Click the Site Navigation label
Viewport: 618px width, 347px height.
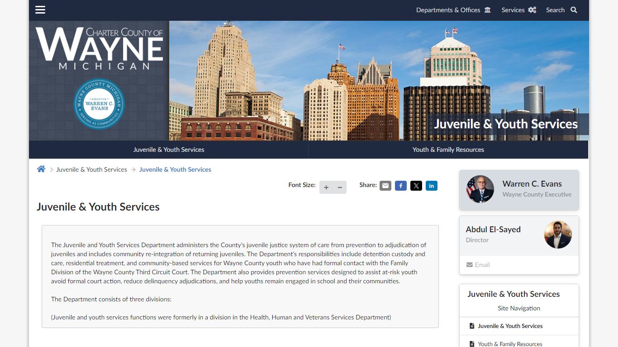tap(519, 308)
